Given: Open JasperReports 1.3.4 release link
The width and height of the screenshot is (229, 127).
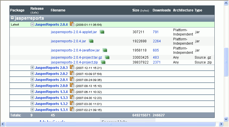Looking at the screenshot, I should point(51,92).
